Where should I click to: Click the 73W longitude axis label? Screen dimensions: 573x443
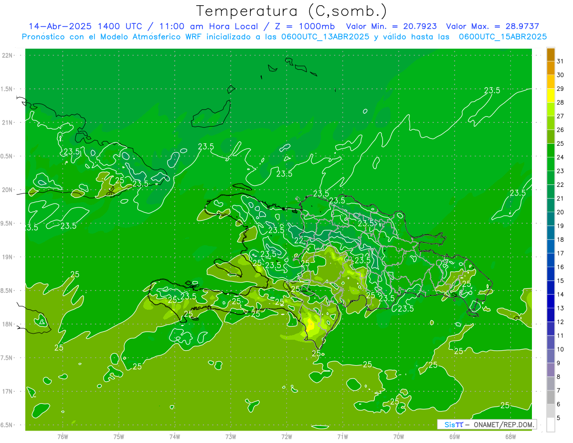click(231, 436)
